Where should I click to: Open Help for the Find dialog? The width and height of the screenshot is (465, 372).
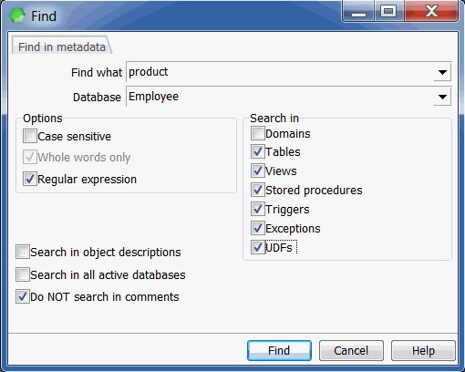(x=423, y=351)
